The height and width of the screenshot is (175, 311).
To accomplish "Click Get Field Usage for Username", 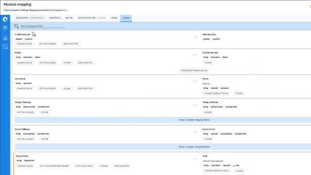I will (48, 88).
